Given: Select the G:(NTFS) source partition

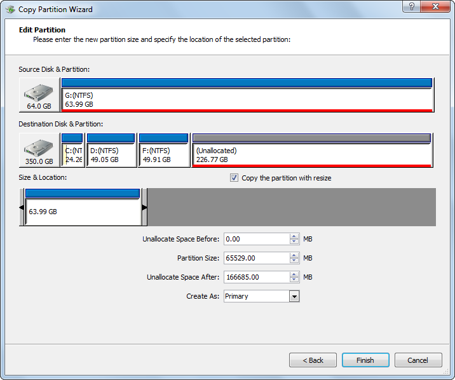Looking at the screenshot, I should tap(247, 95).
